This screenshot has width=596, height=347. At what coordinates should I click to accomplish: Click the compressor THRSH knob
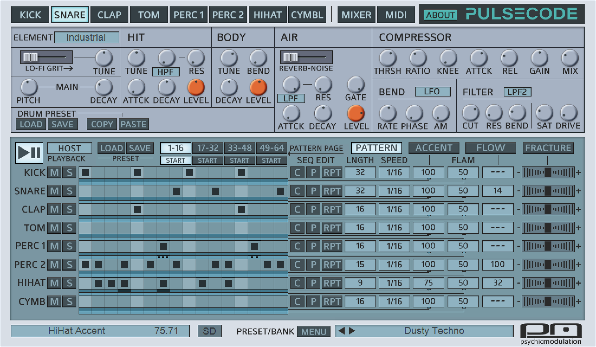pyautogui.click(x=388, y=58)
